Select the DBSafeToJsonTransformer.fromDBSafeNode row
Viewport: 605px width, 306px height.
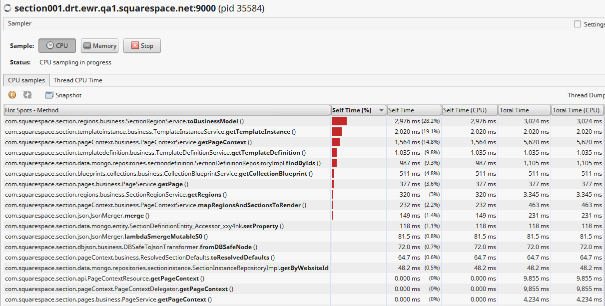coord(304,247)
